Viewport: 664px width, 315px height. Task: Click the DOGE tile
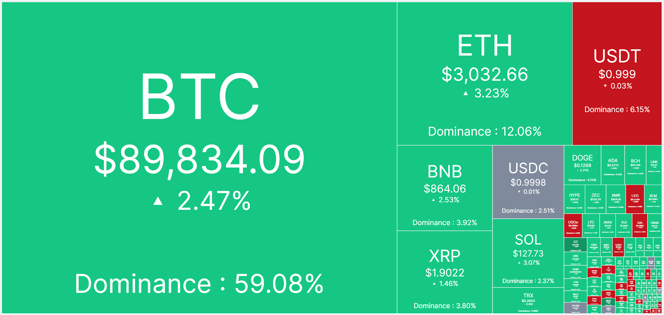pyautogui.click(x=582, y=165)
